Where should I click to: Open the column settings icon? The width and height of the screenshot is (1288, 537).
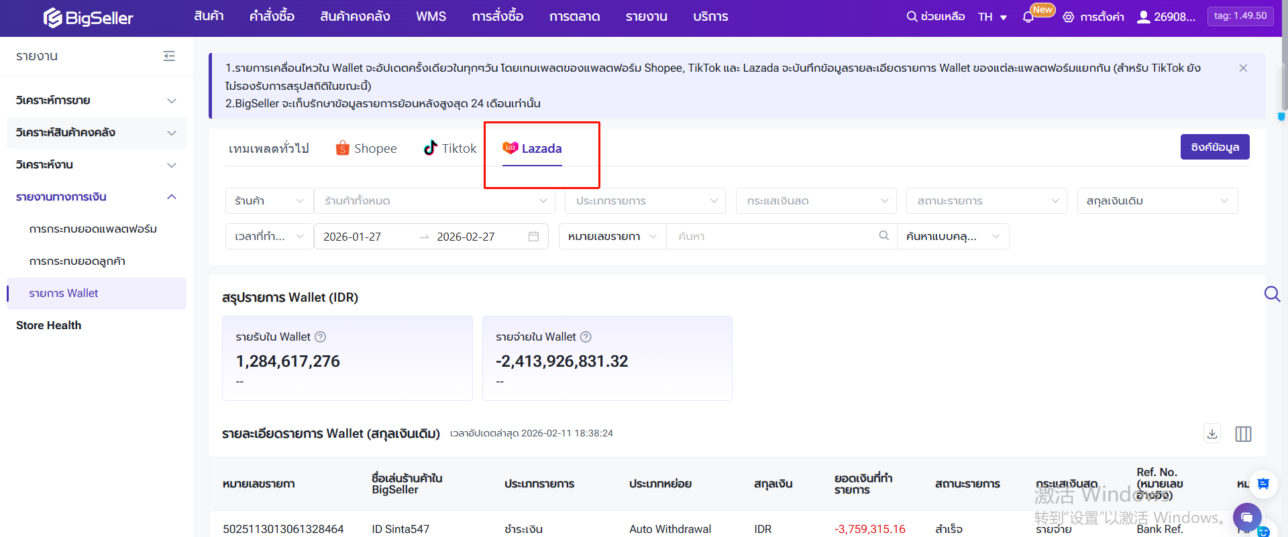pyautogui.click(x=1243, y=434)
